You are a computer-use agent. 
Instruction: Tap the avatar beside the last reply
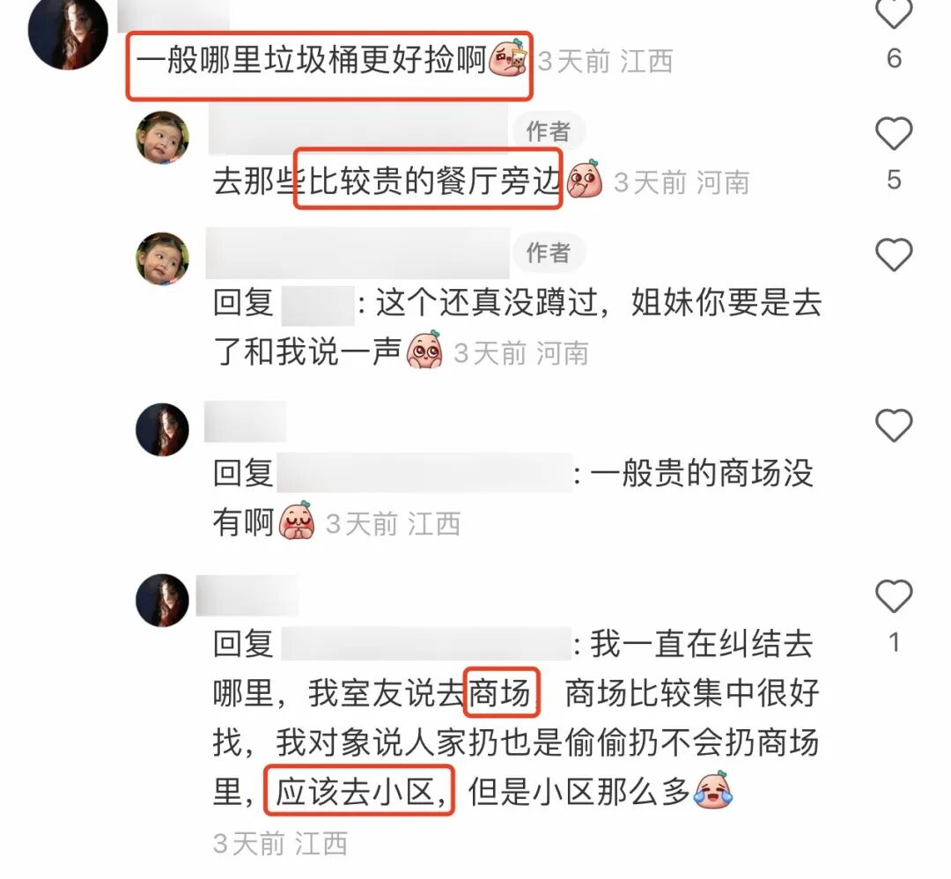coord(162,600)
